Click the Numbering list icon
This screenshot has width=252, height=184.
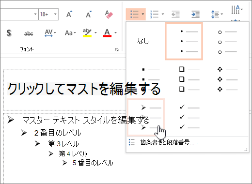[x=154, y=14]
